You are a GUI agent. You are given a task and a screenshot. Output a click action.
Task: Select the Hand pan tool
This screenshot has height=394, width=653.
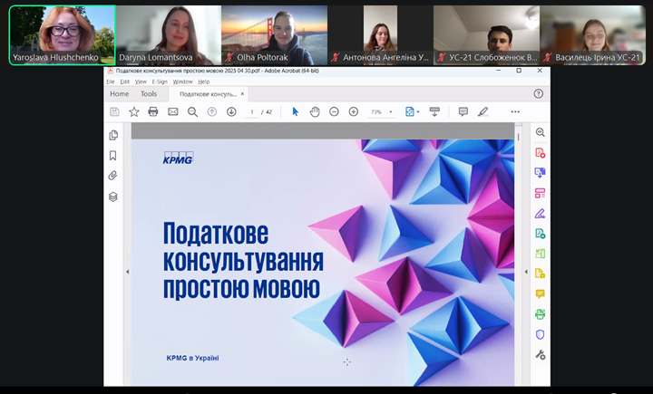[315, 111]
